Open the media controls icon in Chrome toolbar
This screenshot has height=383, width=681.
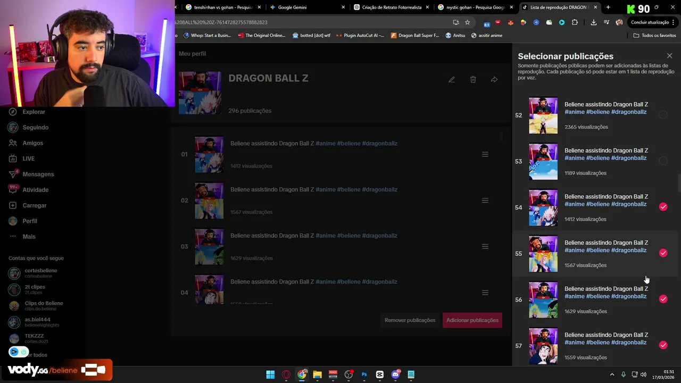tap(606, 22)
